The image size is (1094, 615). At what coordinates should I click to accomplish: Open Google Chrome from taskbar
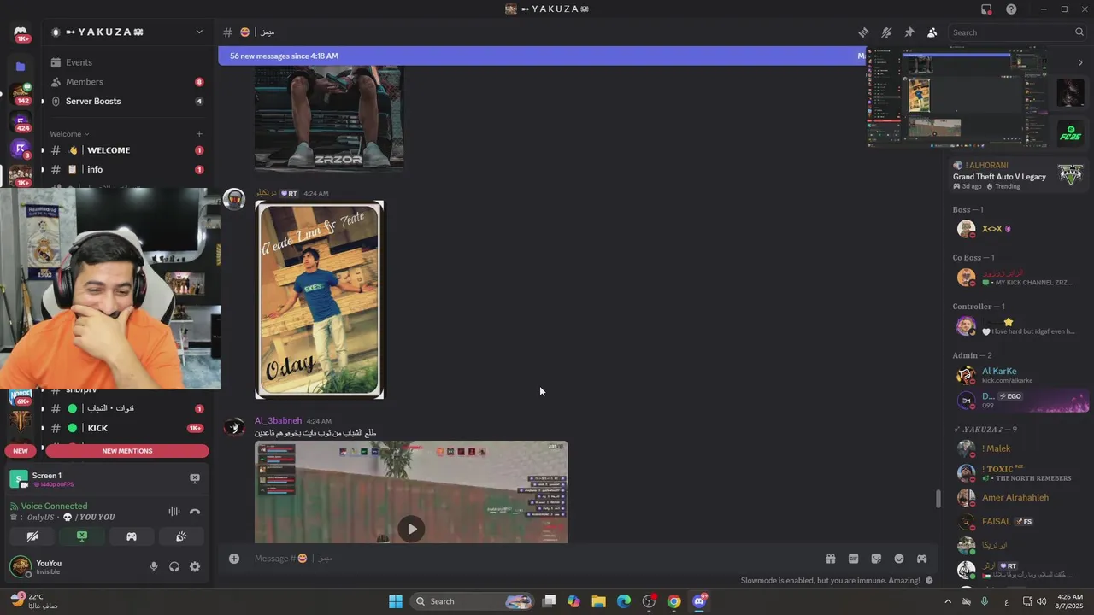tap(674, 601)
